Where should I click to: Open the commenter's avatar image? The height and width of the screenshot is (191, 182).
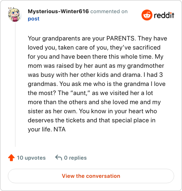coord(14,15)
